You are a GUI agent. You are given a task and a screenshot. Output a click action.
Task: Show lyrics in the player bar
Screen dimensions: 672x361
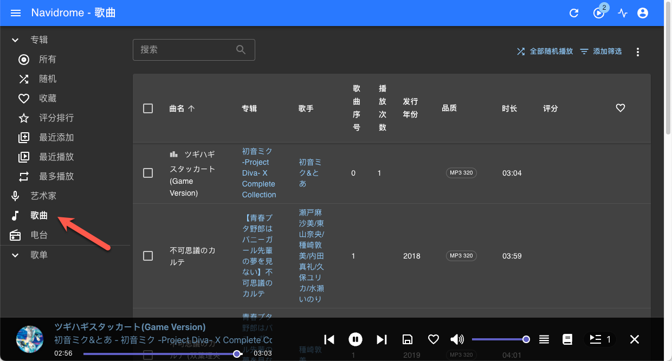tap(567, 339)
